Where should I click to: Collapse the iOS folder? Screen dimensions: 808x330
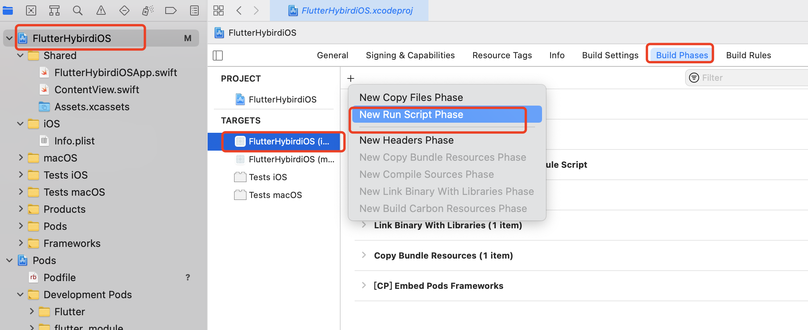click(x=20, y=123)
